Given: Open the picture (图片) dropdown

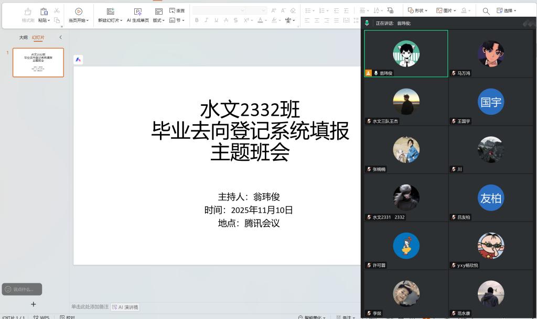Looking at the screenshot, I should [x=446, y=10].
